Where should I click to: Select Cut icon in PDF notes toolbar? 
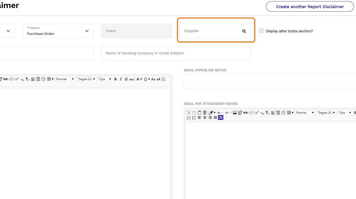coord(189,113)
